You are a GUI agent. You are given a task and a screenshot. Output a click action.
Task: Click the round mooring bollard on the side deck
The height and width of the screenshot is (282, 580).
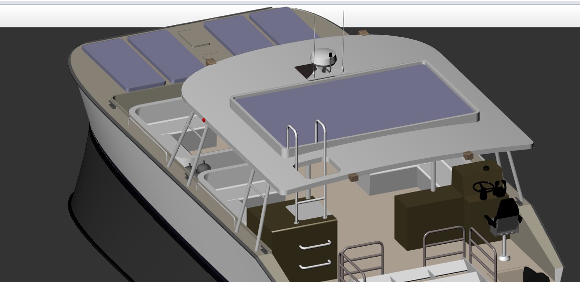pos(204,168)
